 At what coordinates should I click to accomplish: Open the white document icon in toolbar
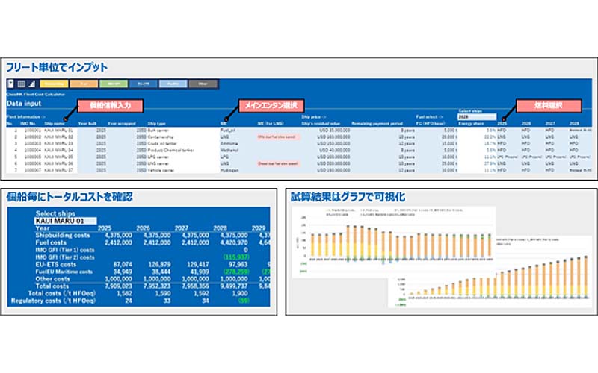(x=10, y=84)
